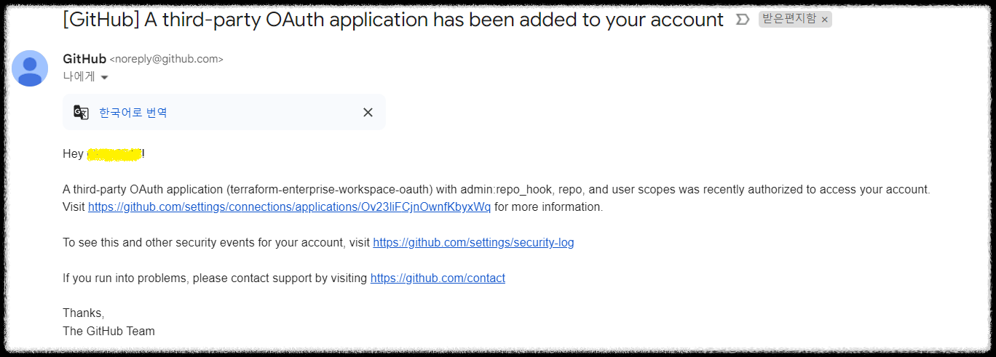Screen dimensions: 996x357
Task: Open the OAuth application settings link
Action: click(x=289, y=207)
